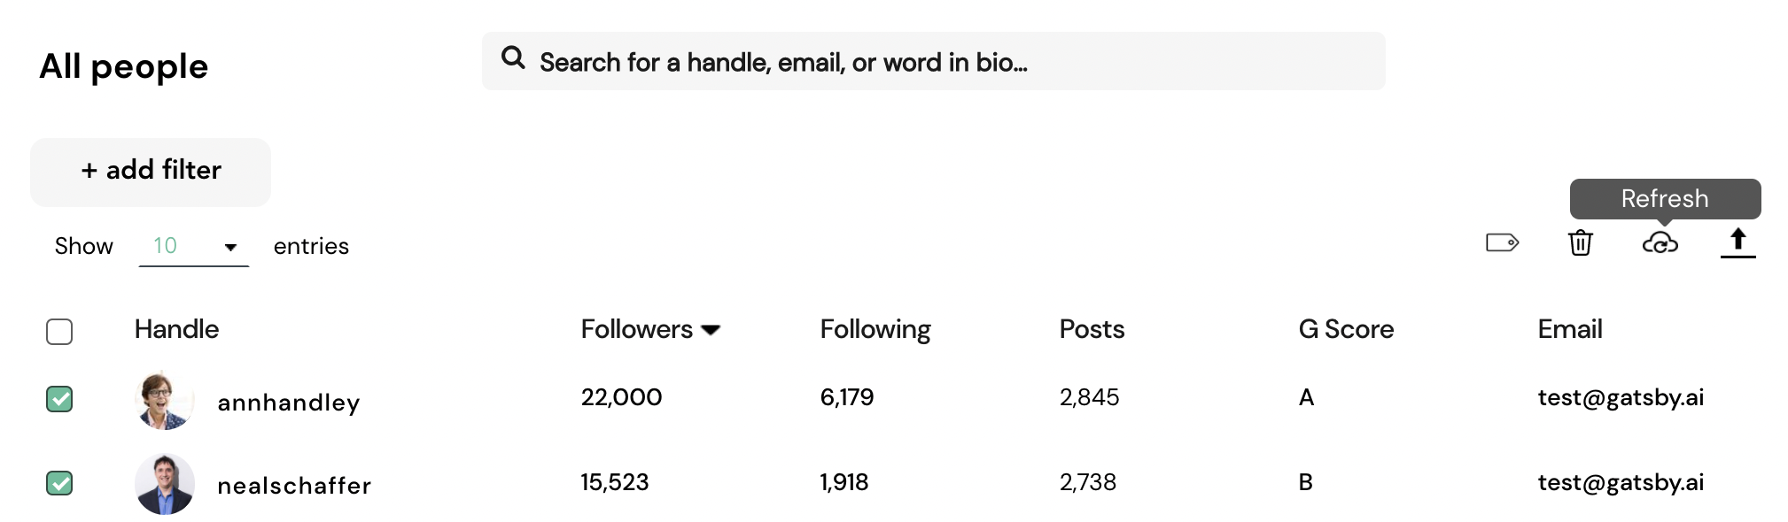
Task: Click the add filter button
Action: [151, 172]
